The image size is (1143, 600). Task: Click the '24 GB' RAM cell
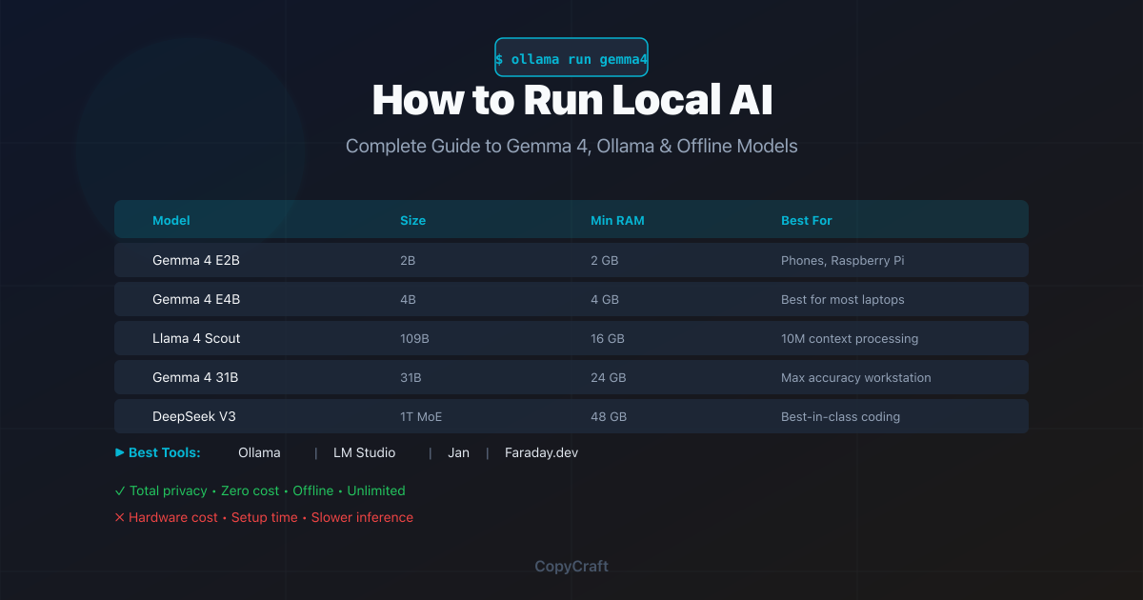point(609,377)
